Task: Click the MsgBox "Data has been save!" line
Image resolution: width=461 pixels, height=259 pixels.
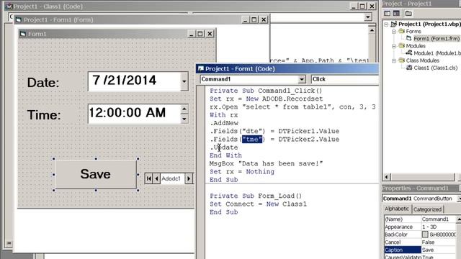Action: pyautogui.click(x=266, y=163)
